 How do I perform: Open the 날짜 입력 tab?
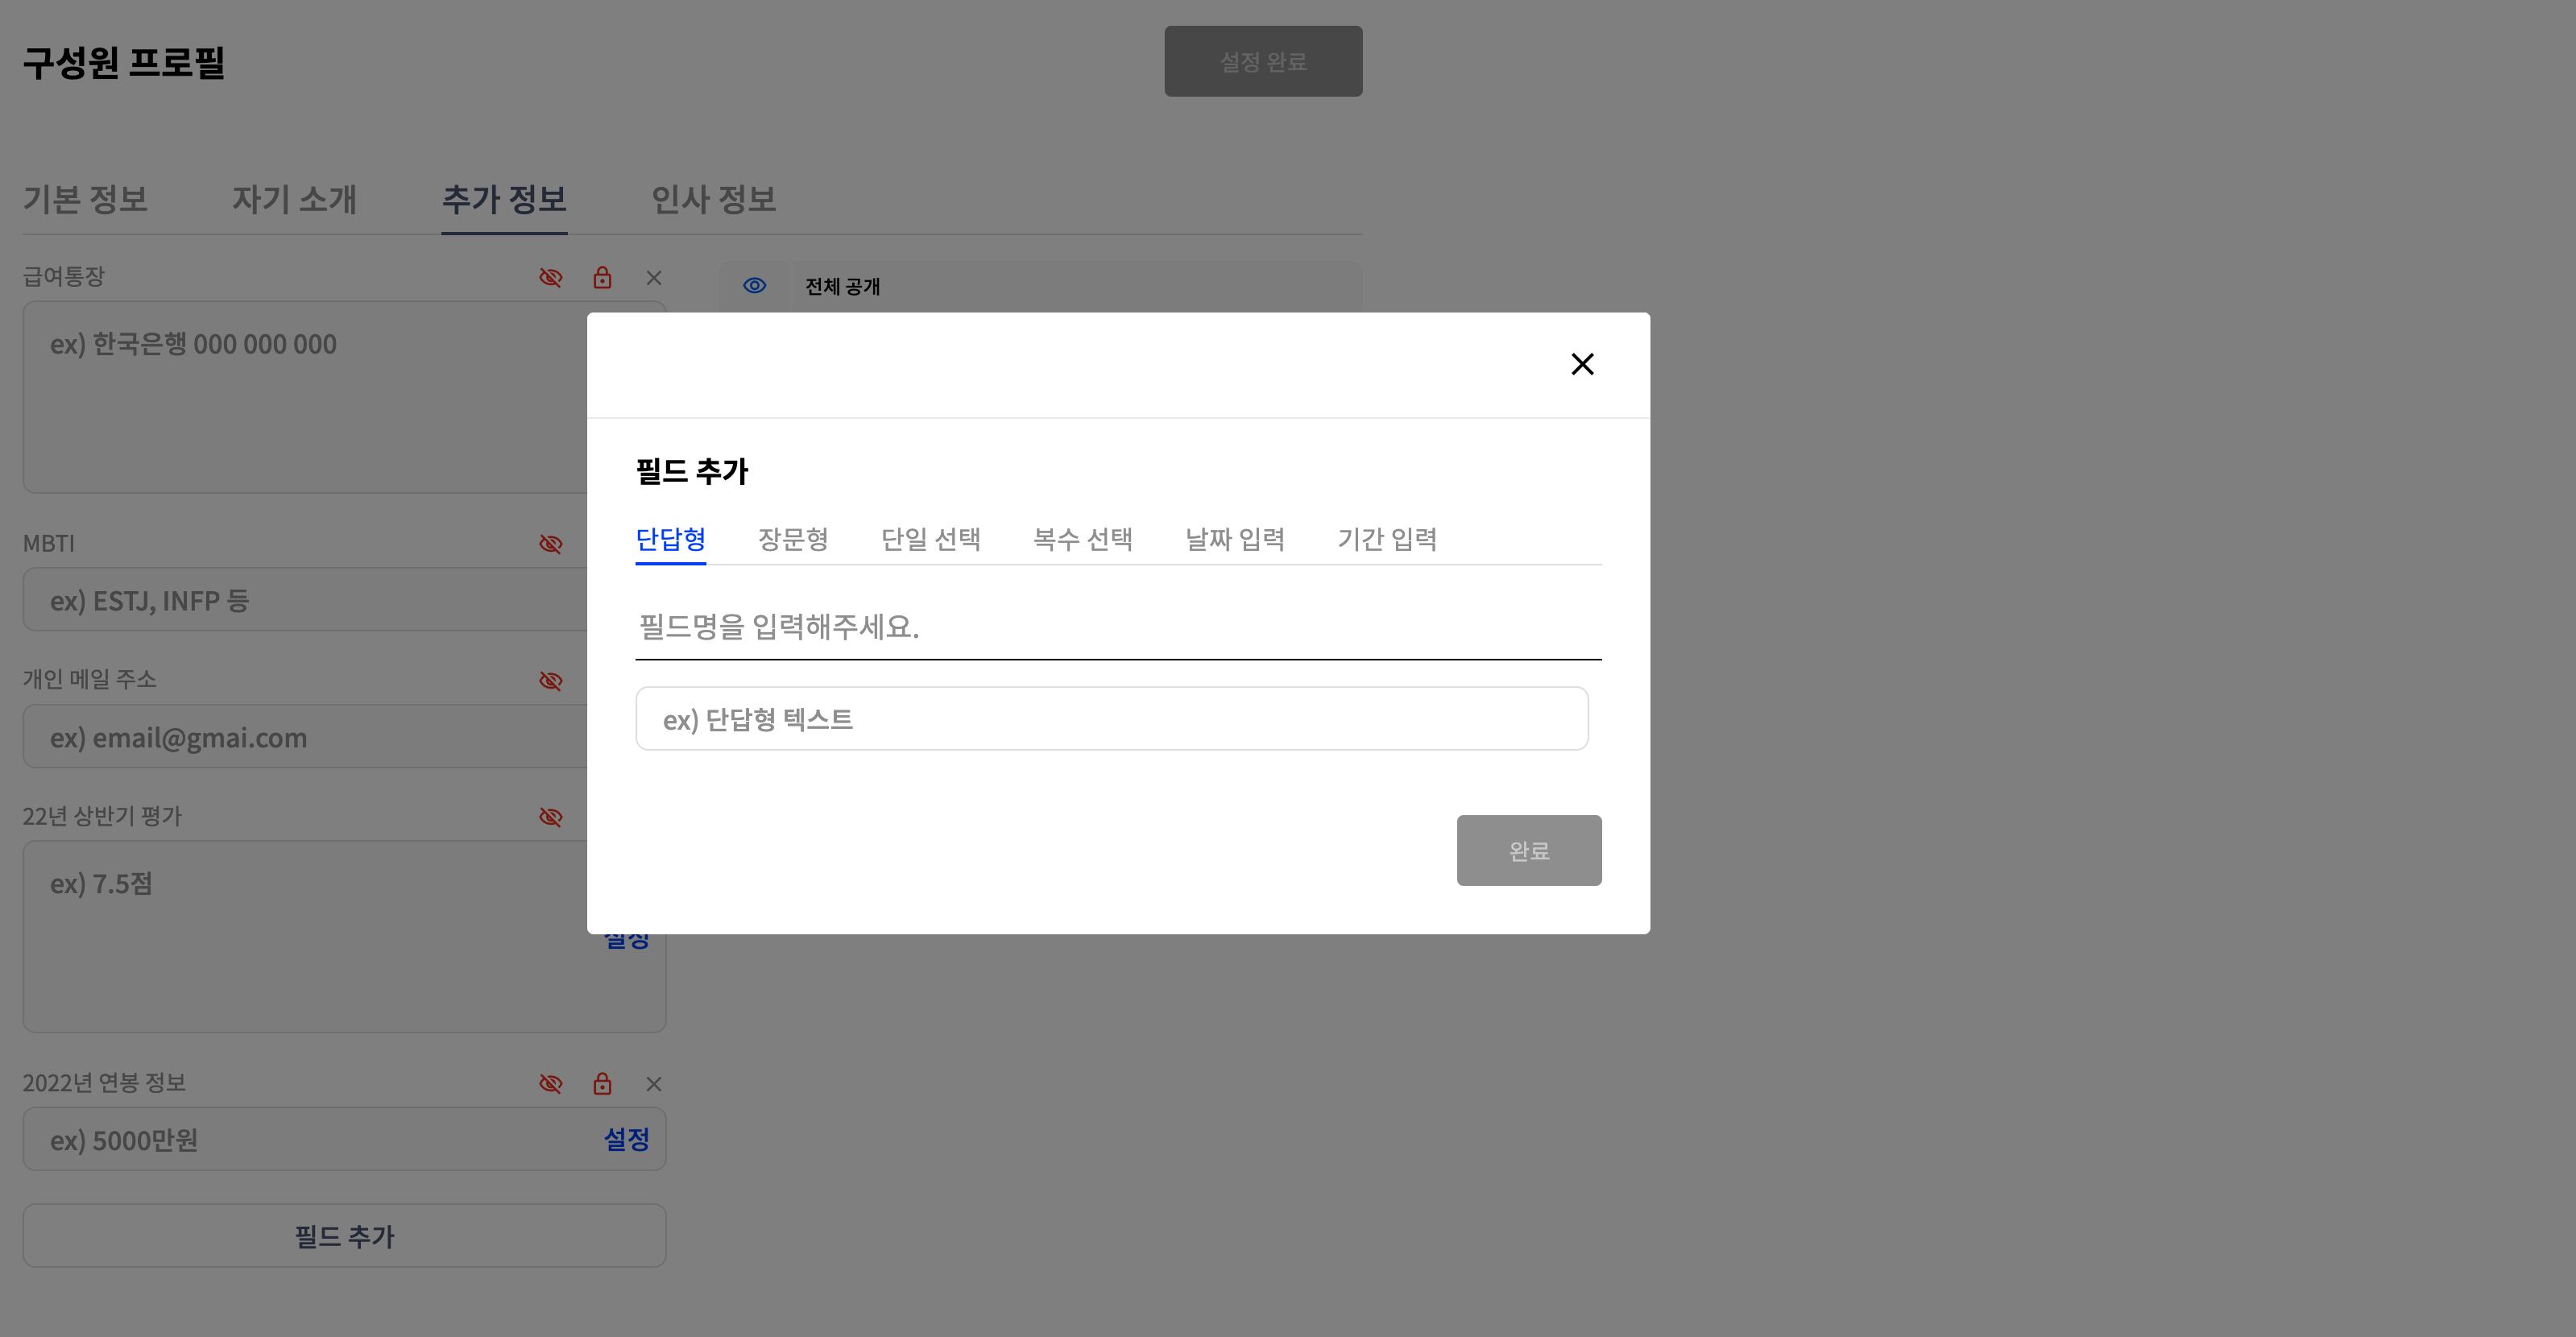pyautogui.click(x=1235, y=540)
